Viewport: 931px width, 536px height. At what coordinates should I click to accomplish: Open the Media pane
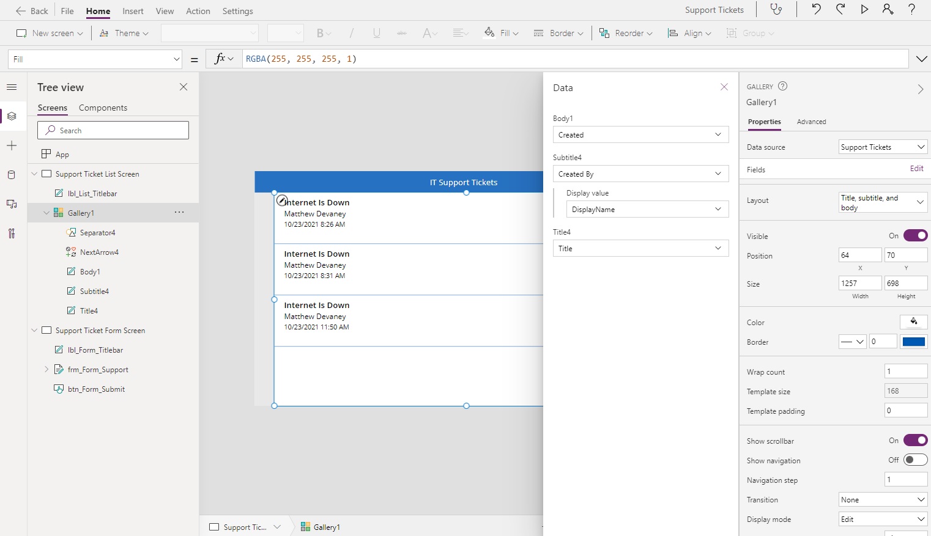pyautogui.click(x=12, y=204)
